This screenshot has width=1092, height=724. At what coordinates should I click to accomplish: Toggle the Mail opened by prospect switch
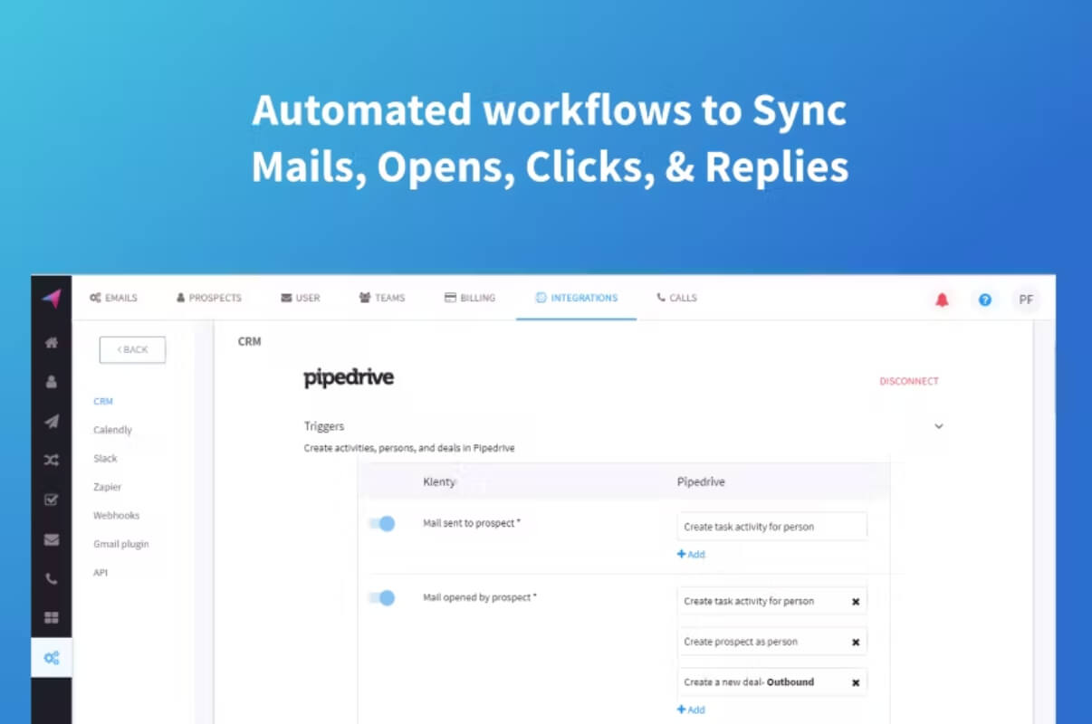(x=382, y=597)
